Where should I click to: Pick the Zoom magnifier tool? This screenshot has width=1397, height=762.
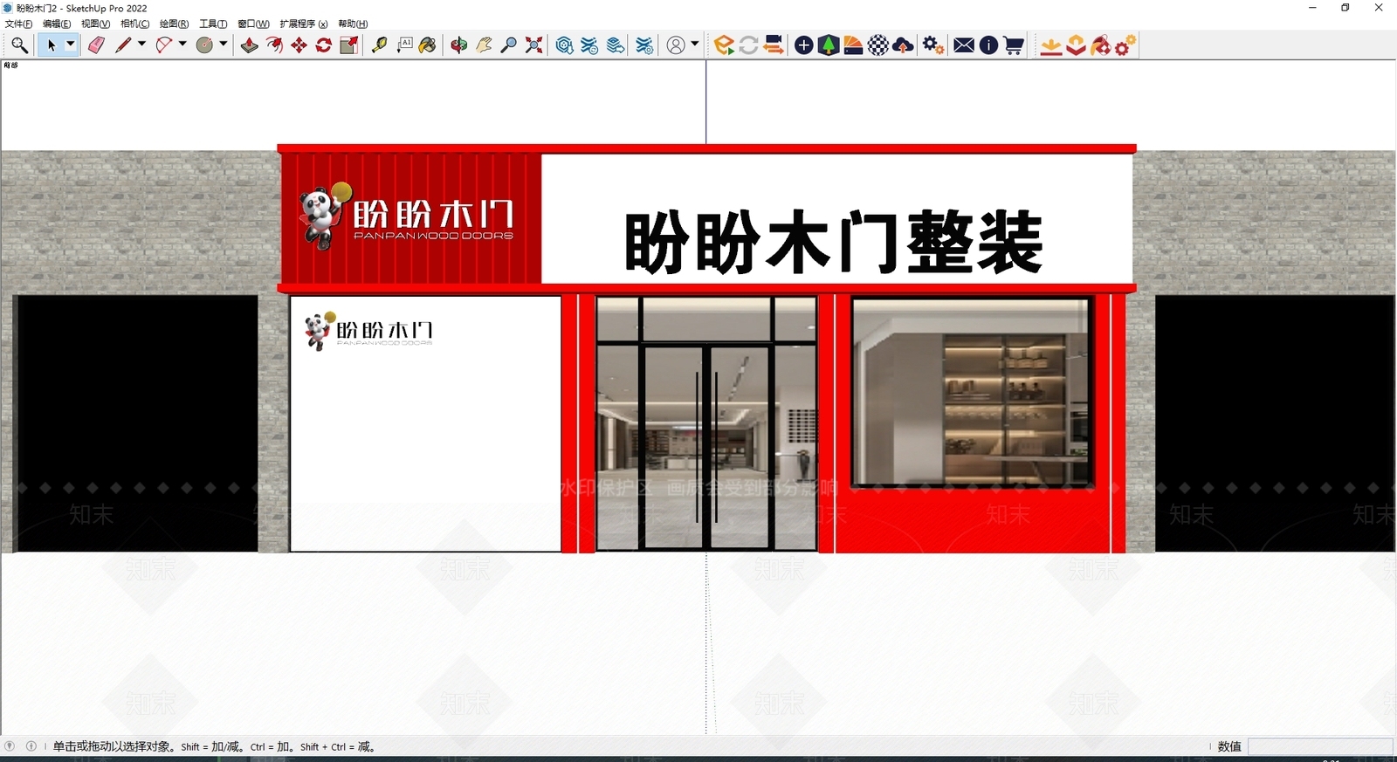pos(508,45)
